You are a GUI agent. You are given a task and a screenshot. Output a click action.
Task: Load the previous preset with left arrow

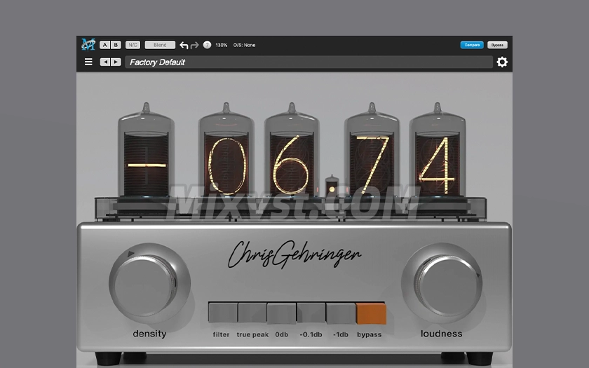coord(104,62)
